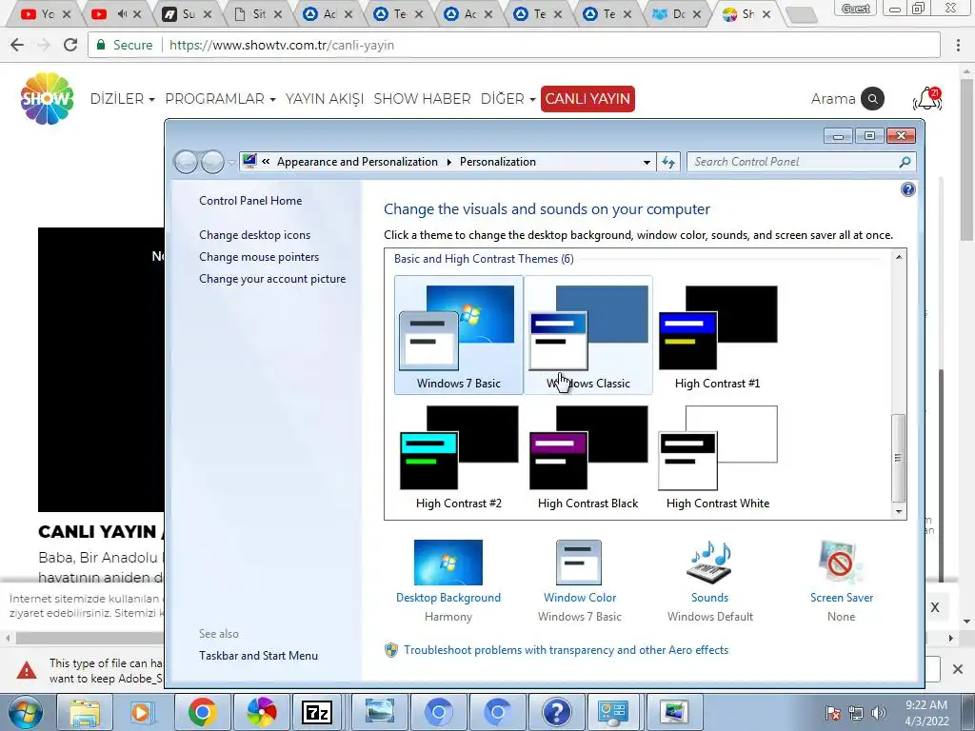The height and width of the screenshot is (731, 975).
Task: Click the theme list scroll-up arrow
Action: click(899, 257)
